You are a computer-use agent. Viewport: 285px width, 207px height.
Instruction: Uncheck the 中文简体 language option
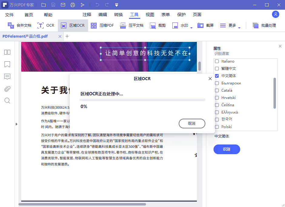217,76
